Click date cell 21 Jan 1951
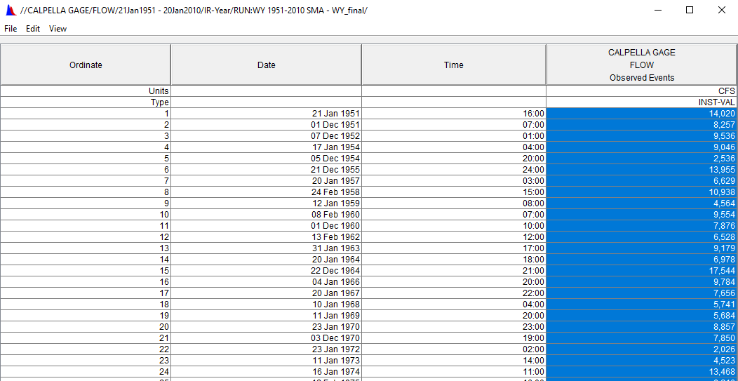This screenshot has height=381, width=738. (x=267, y=114)
